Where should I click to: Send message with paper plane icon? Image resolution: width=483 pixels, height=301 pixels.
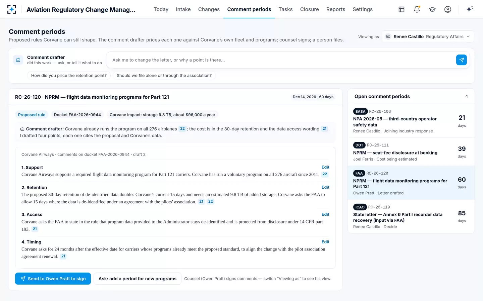click(462, 60)
